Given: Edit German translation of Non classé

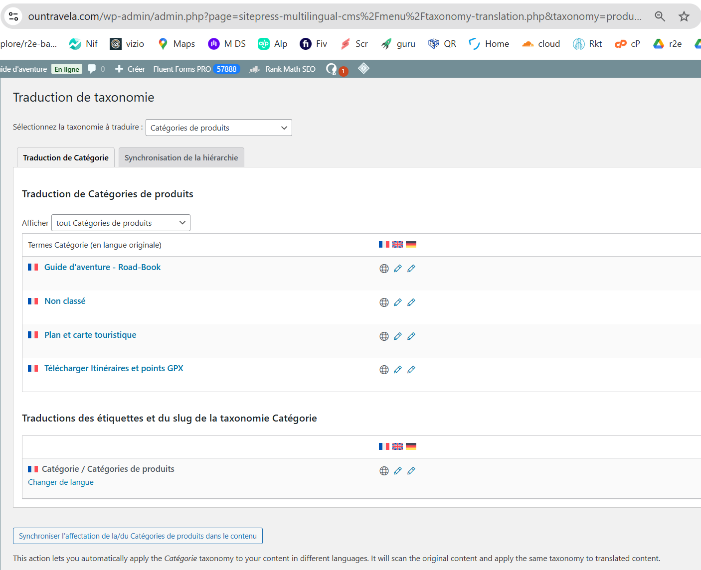Looking at the screenshot, I should click(411, 302).
